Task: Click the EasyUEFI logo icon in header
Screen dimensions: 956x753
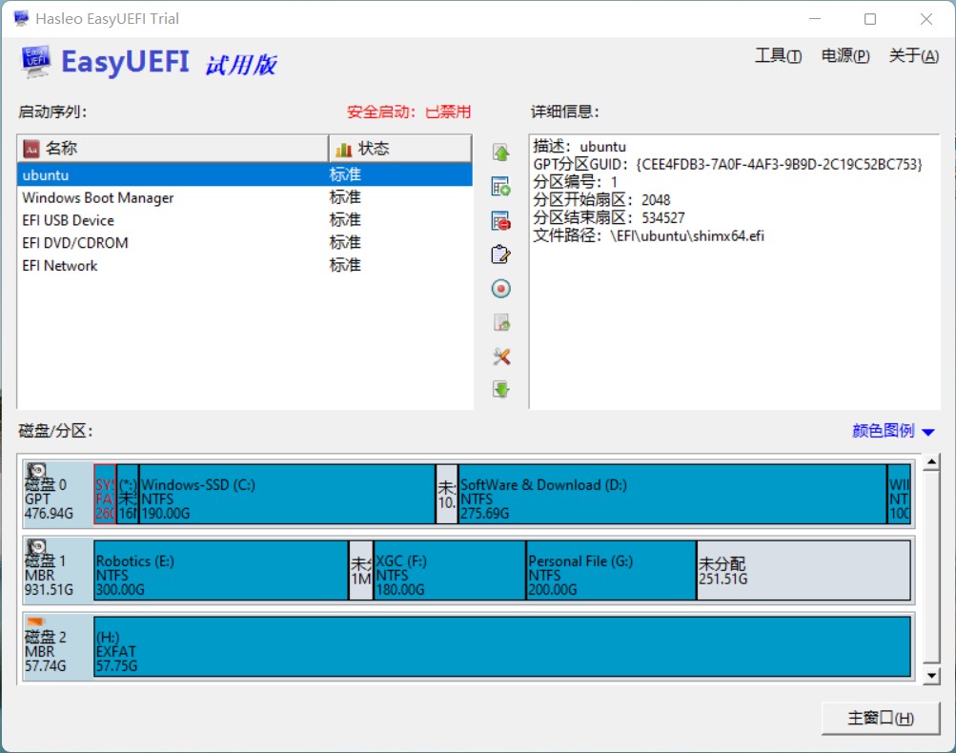Action: coord(35,61)
